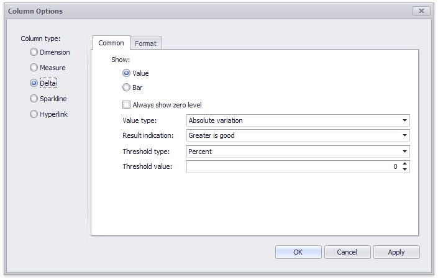Click the Apply button
Viewport: 438px width, 280px height.
pos(396,252)
